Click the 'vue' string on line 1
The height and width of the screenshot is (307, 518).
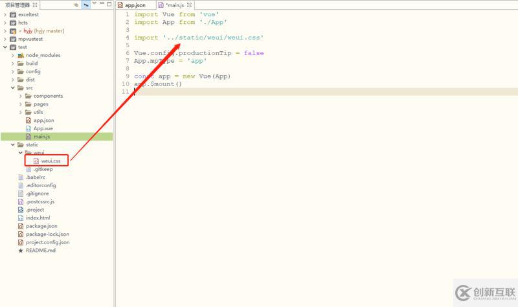click(209, 14)
